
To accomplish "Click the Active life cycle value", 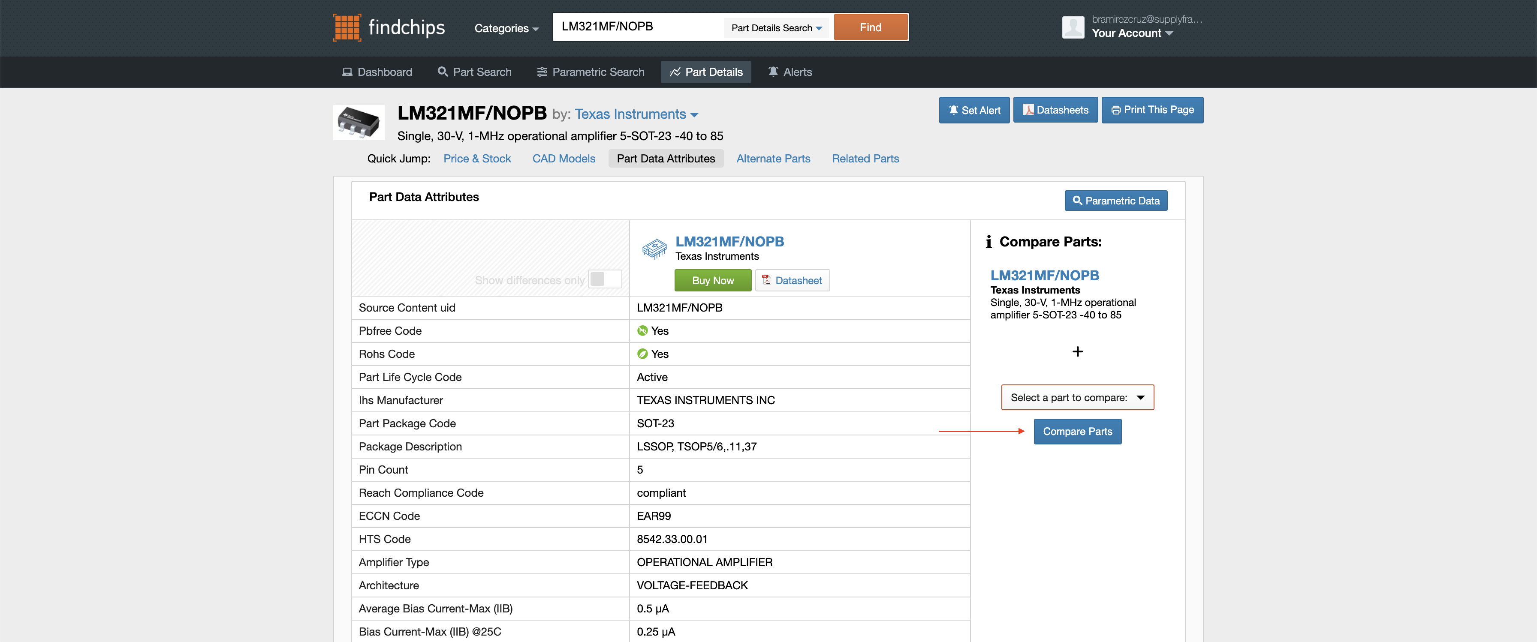I will pyautogui.click(x=651, y=377).
